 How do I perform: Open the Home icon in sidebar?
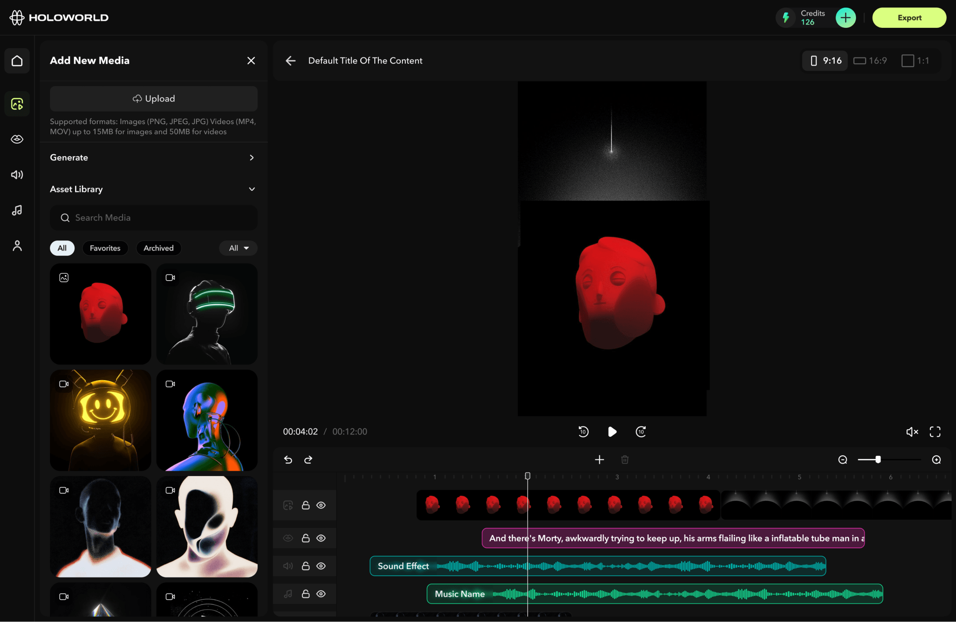click(17, 61)
